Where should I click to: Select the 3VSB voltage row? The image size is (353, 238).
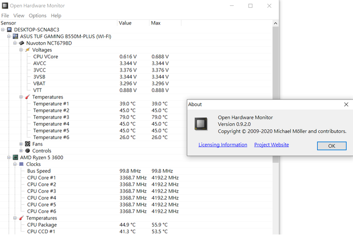point(136,77)
